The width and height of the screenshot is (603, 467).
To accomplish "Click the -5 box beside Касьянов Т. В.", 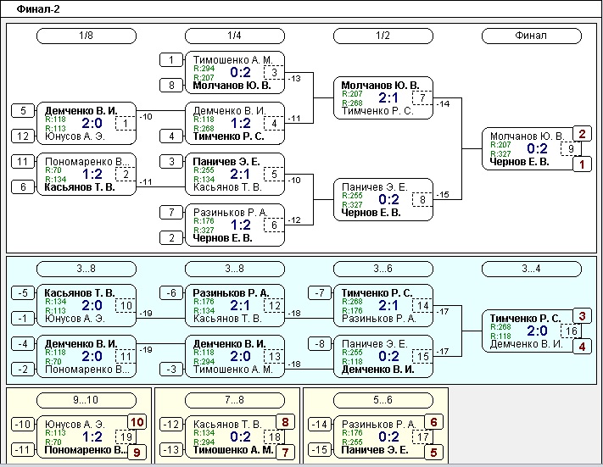I will [x=23, y=293].
